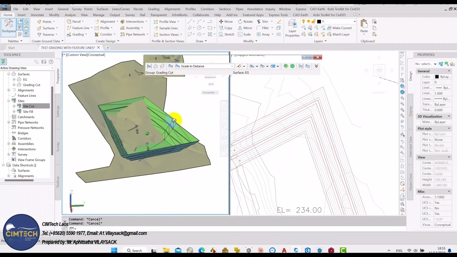
Task: Expand the Surfaces tree node
Action: coord(9,74)
